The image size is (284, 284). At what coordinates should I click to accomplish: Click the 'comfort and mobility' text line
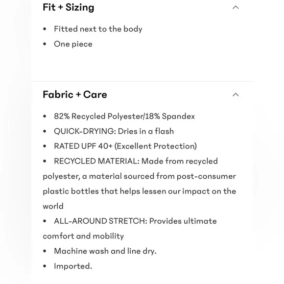[83, 236]
